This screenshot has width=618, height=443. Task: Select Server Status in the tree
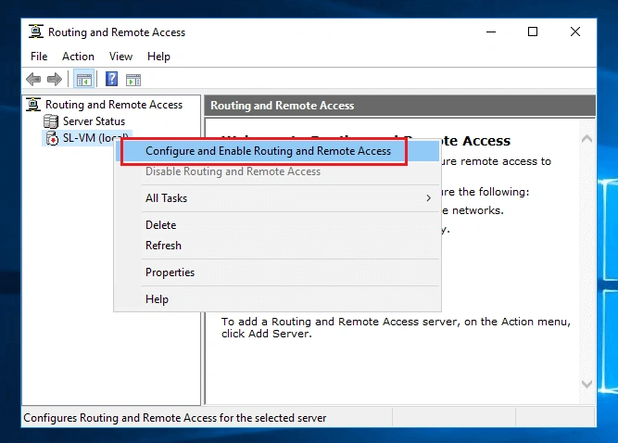click(94, 121)
